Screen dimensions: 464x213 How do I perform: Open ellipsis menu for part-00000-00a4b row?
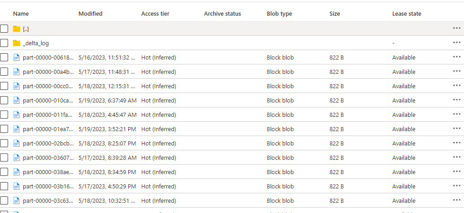click(457, 72)
